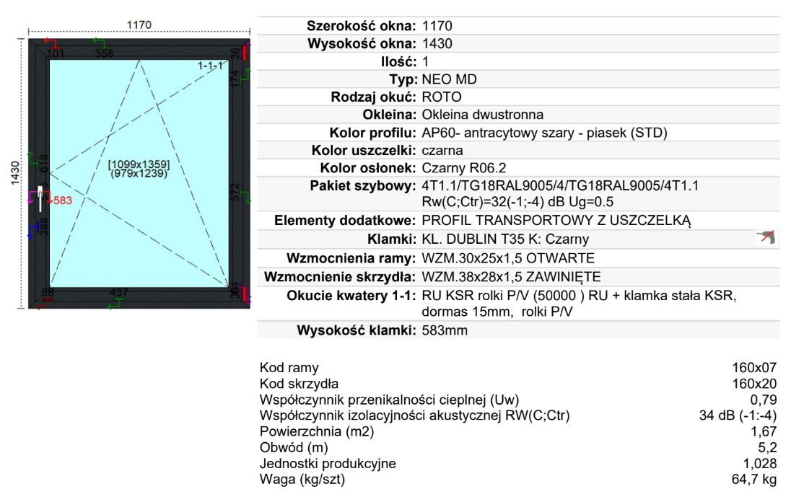Select the white window handle on the frame

(39, 198)
